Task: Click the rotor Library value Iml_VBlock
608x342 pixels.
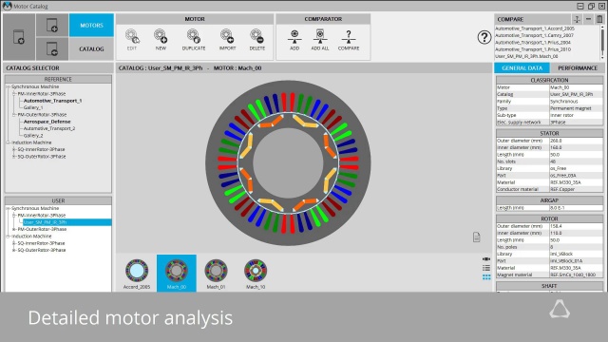Action: [x=577, y=254]
